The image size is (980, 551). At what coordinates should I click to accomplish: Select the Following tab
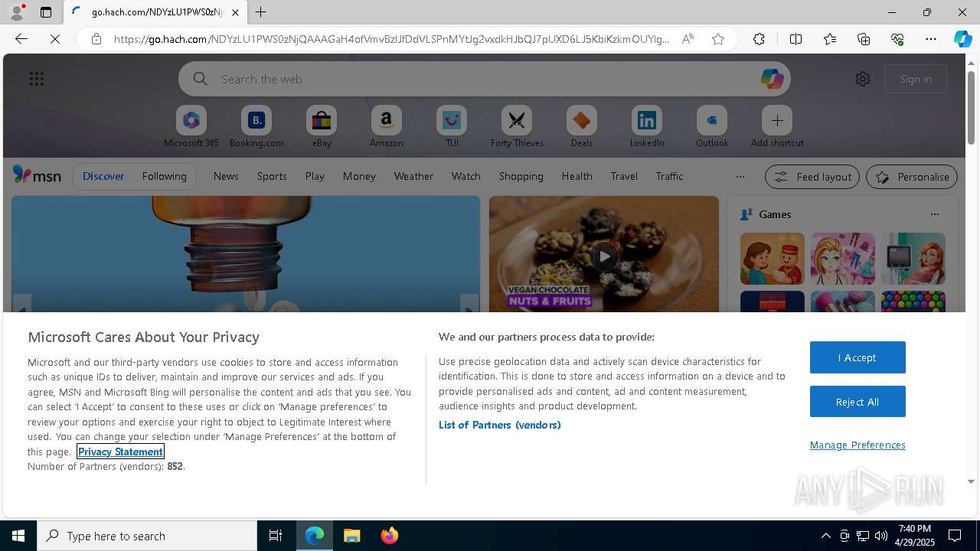click(165, 176)
